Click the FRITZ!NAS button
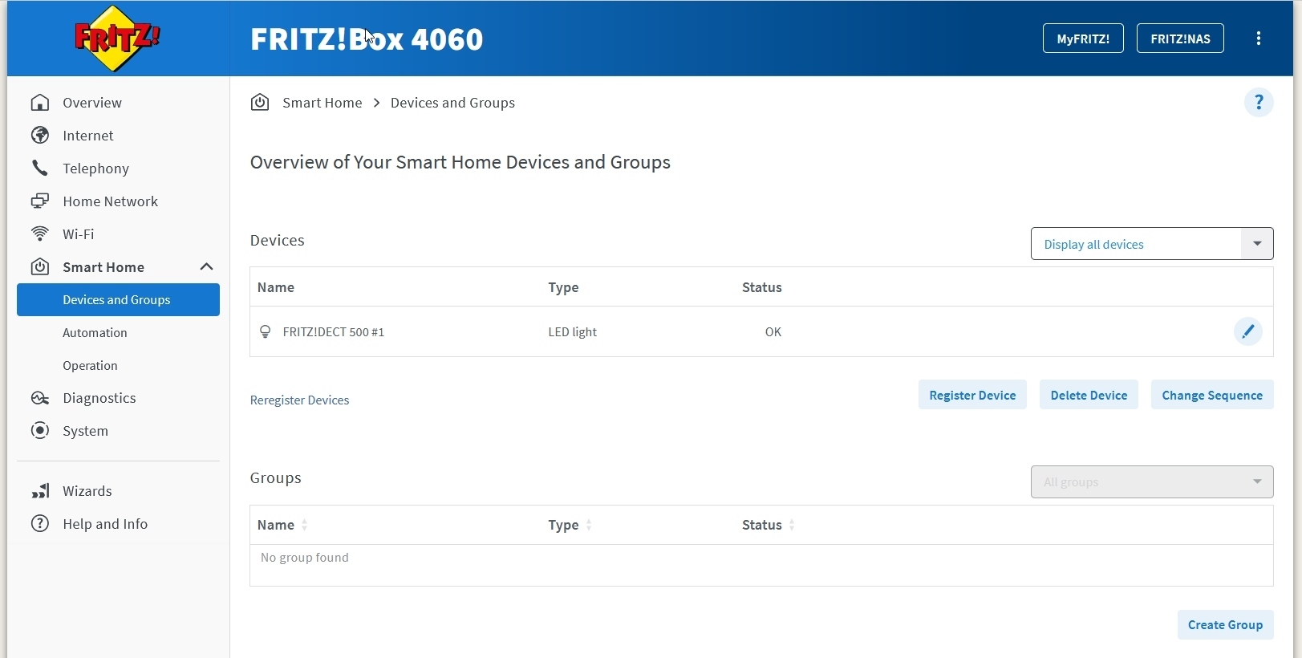The height and width of the screenshot is (658, 1302). click(x=1180, y=39)
